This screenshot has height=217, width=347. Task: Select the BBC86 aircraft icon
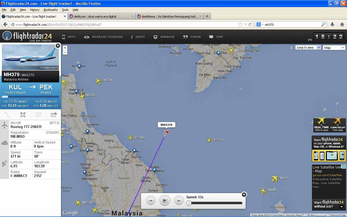coord(82,96)
